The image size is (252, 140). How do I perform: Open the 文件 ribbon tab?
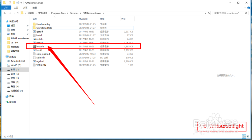click(x=6, y=8)
